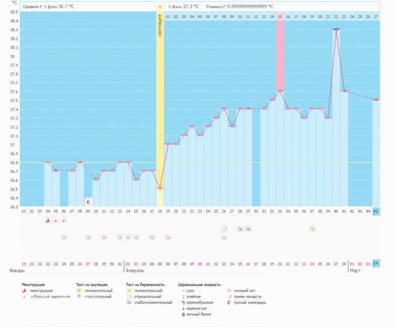Click the pregnancy test icon on cycle day 28
This screenshot has width=396, height=327.
pyautogui.click(x=240, y=229)
